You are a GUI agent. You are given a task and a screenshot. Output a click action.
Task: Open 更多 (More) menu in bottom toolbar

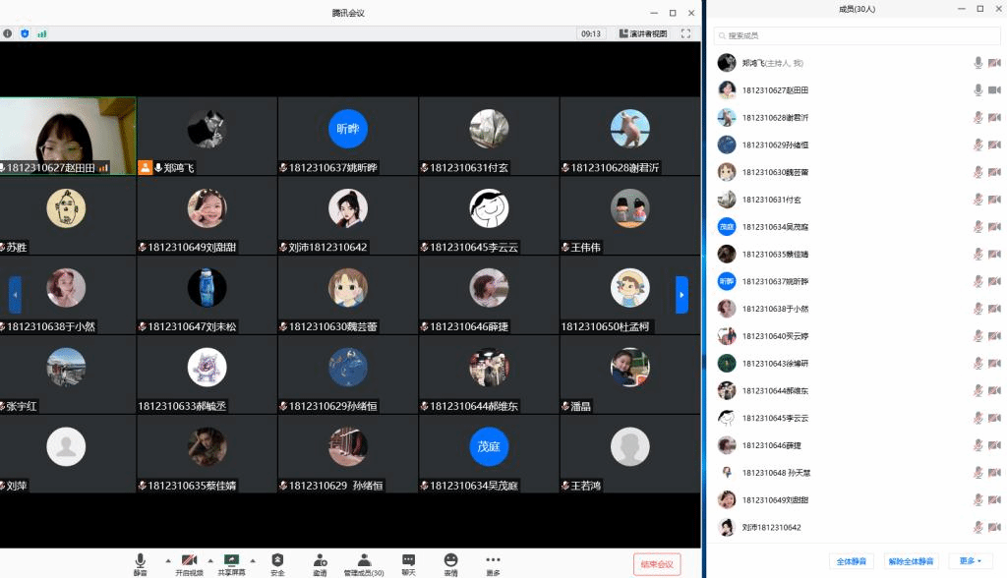coord(493,562)
